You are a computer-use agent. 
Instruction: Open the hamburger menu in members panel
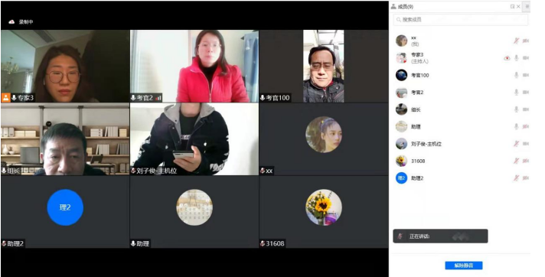pyautogui.click(x=527, y=6)
